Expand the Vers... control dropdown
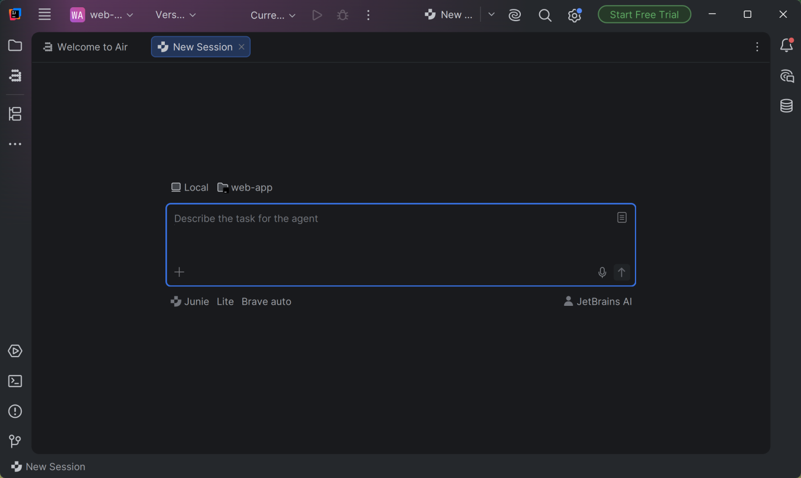Image resolution: width=801 pixels, height=478 pixels. (x=175, y=15)
